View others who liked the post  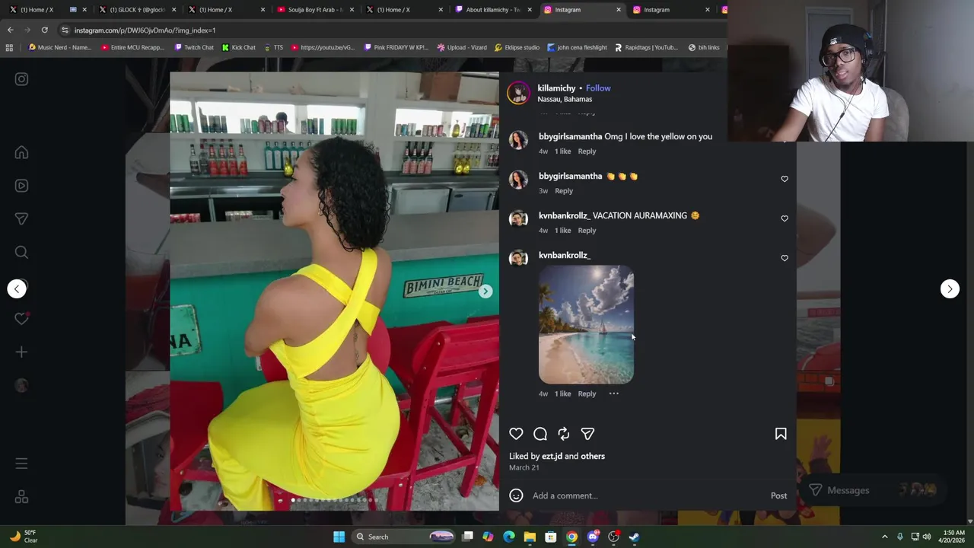point(593,456)
